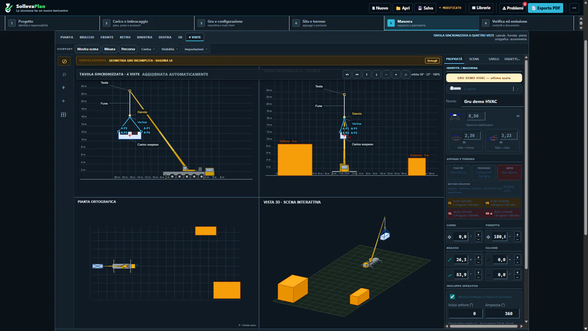Click the Torretta rotation diamond icon

(488, 237)
